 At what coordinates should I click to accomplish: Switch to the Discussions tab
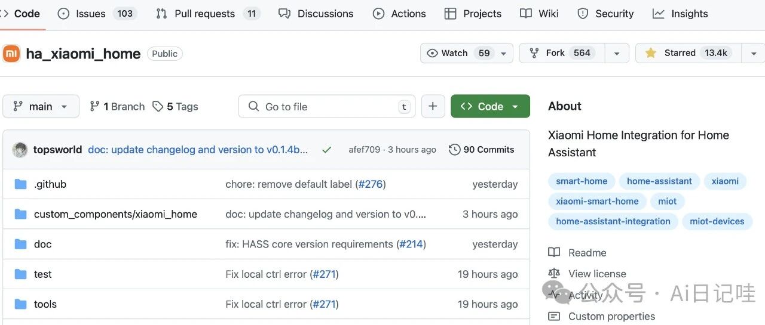pos(316,14)
